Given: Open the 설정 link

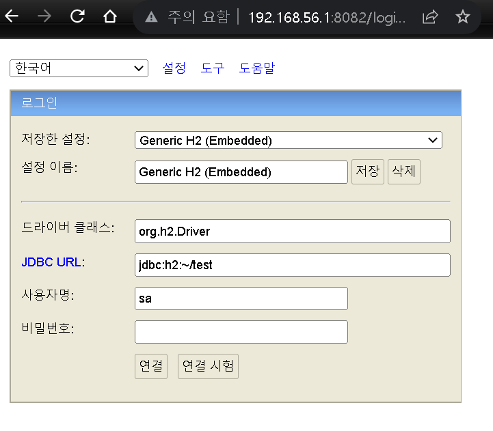Looking at the screenshot, I should (174, 68).
